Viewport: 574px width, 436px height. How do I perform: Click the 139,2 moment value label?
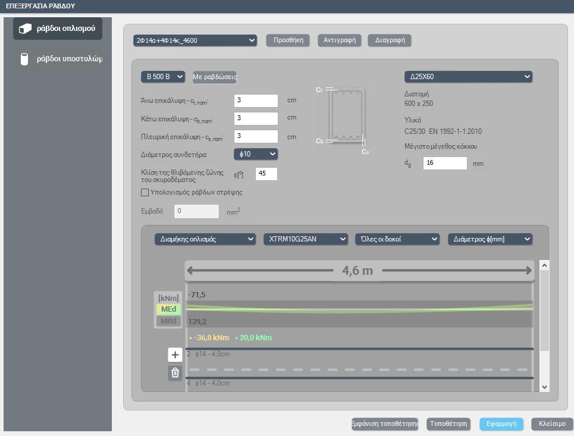tap(197, 321)
